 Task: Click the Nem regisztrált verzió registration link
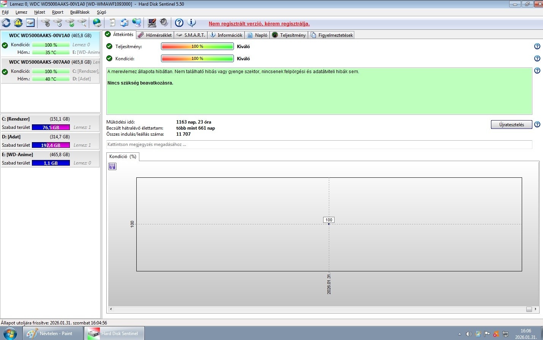(259, 24)
